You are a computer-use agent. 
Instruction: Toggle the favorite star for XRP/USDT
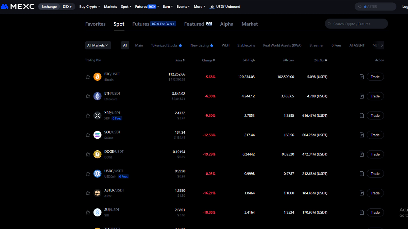[x=88, y=116]
